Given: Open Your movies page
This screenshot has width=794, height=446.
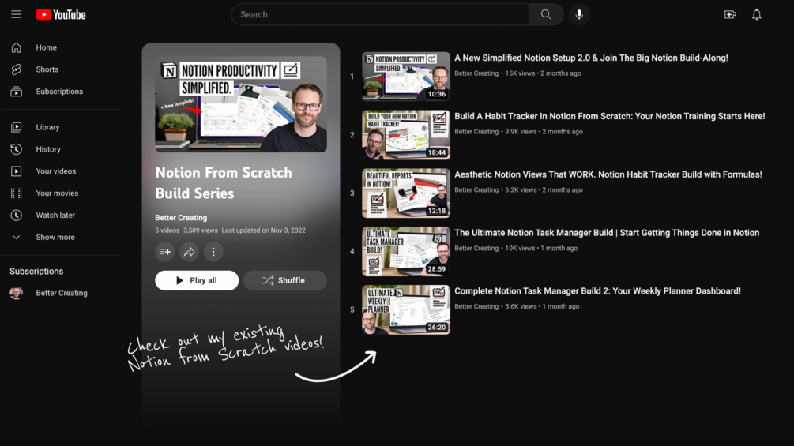Looking at the screenshot, I should 57,193.
